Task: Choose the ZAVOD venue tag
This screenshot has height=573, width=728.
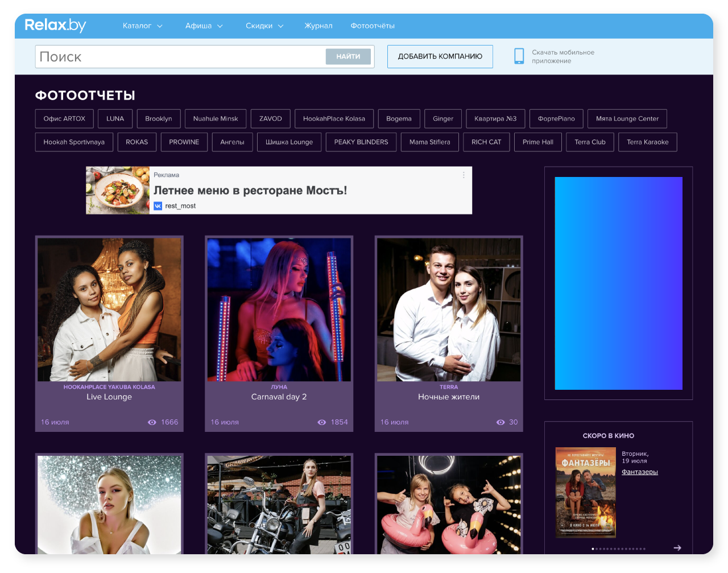Action: (271, 118)
